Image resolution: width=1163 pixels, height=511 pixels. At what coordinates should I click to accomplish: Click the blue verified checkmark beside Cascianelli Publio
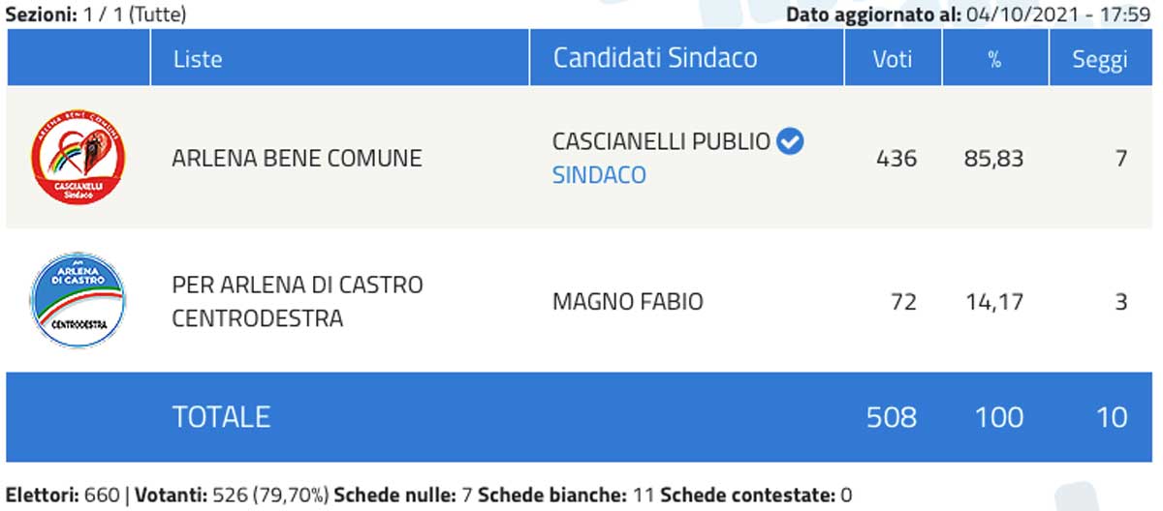coord(791,142)
